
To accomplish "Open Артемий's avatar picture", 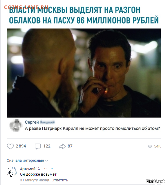I will tap(12, 172).
